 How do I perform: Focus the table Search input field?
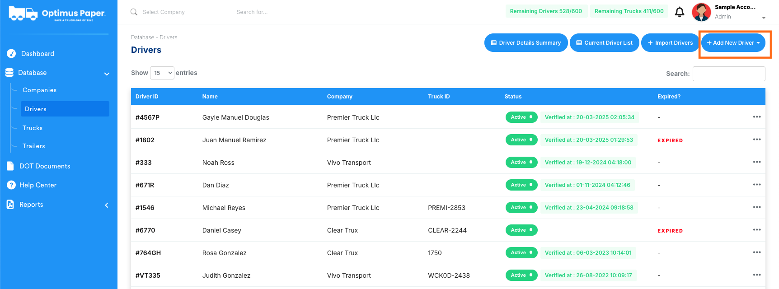(729, 74)
